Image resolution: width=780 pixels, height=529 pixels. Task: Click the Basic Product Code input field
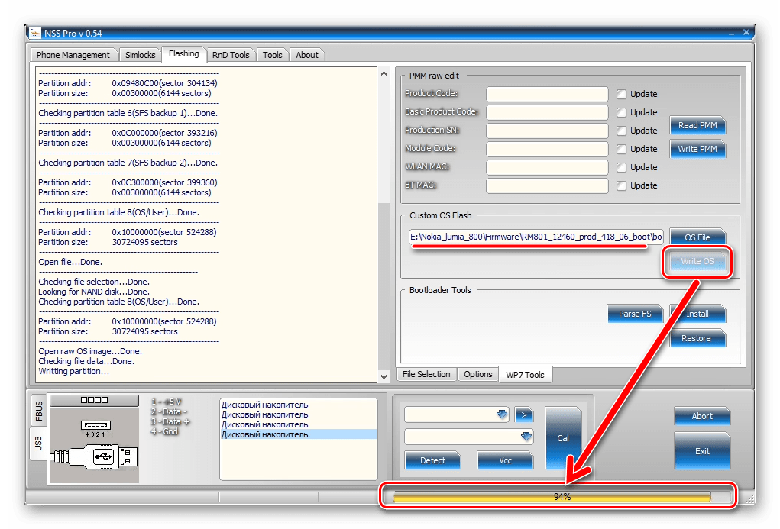click(x=547, y=112)
